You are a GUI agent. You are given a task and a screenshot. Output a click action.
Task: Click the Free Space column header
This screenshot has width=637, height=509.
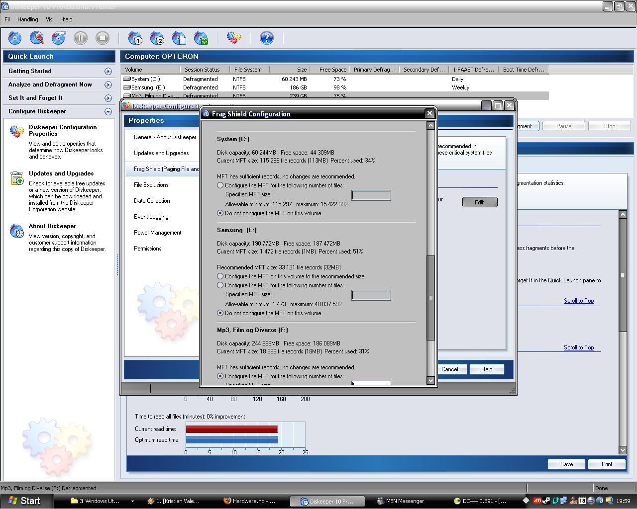pyautogui.click(x=329, y=70)
